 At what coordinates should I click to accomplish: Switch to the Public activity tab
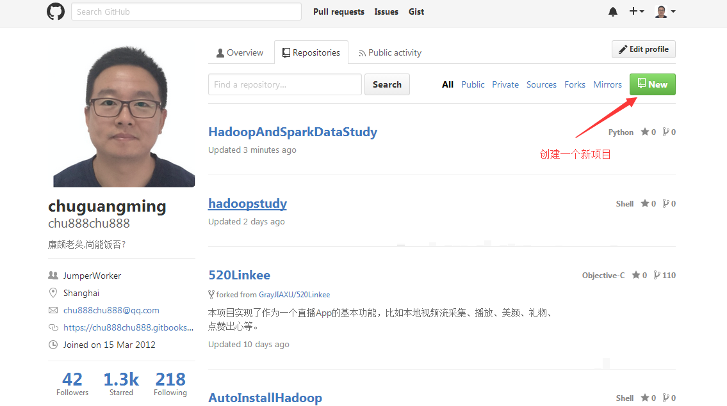click(x=390, y=53)
